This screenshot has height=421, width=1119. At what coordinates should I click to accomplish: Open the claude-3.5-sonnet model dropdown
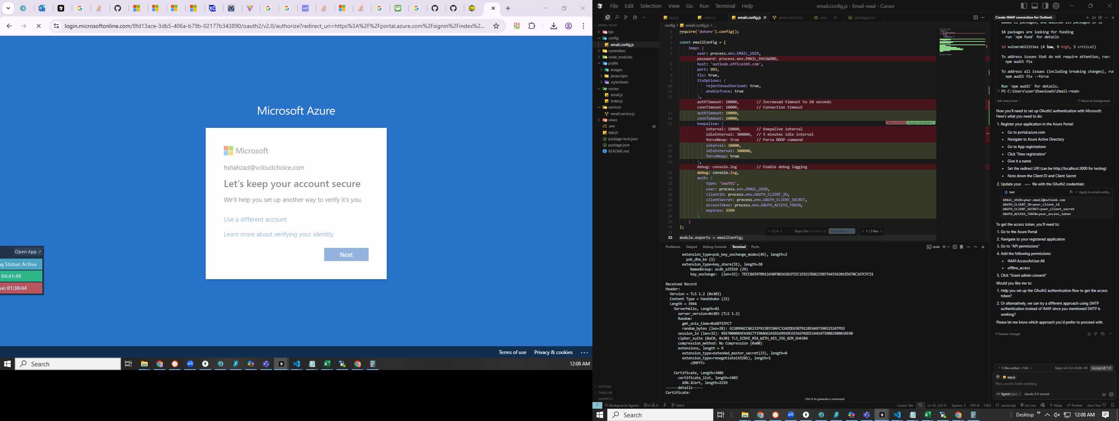(x=1038, y=394)
